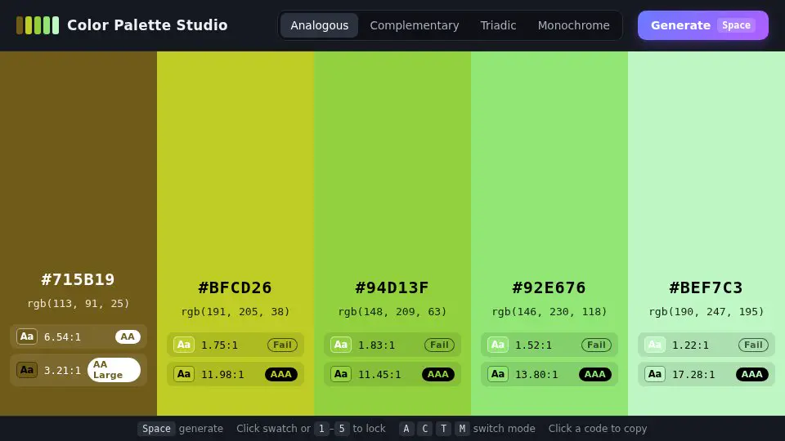Image resolution: width=785 pixels, height=441 pixels.
Task: Click the 3.21:1 contrast ratio
Action: click(x=63, y=371)
